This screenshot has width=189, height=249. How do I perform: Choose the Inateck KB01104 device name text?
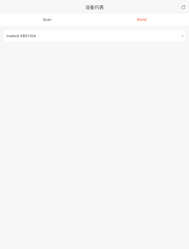pos(21,36)
